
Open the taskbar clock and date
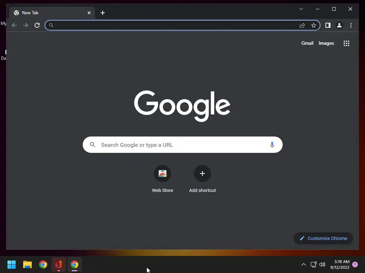point(340,264)
